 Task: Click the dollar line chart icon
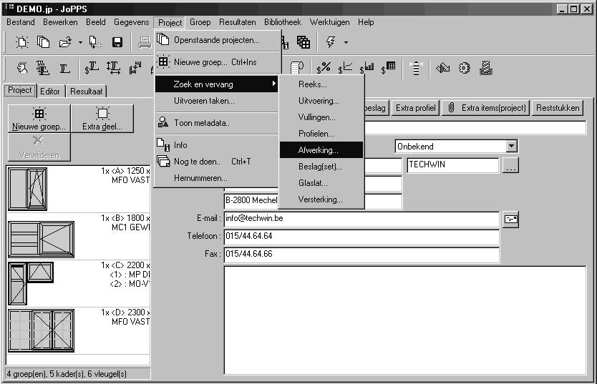345,68
